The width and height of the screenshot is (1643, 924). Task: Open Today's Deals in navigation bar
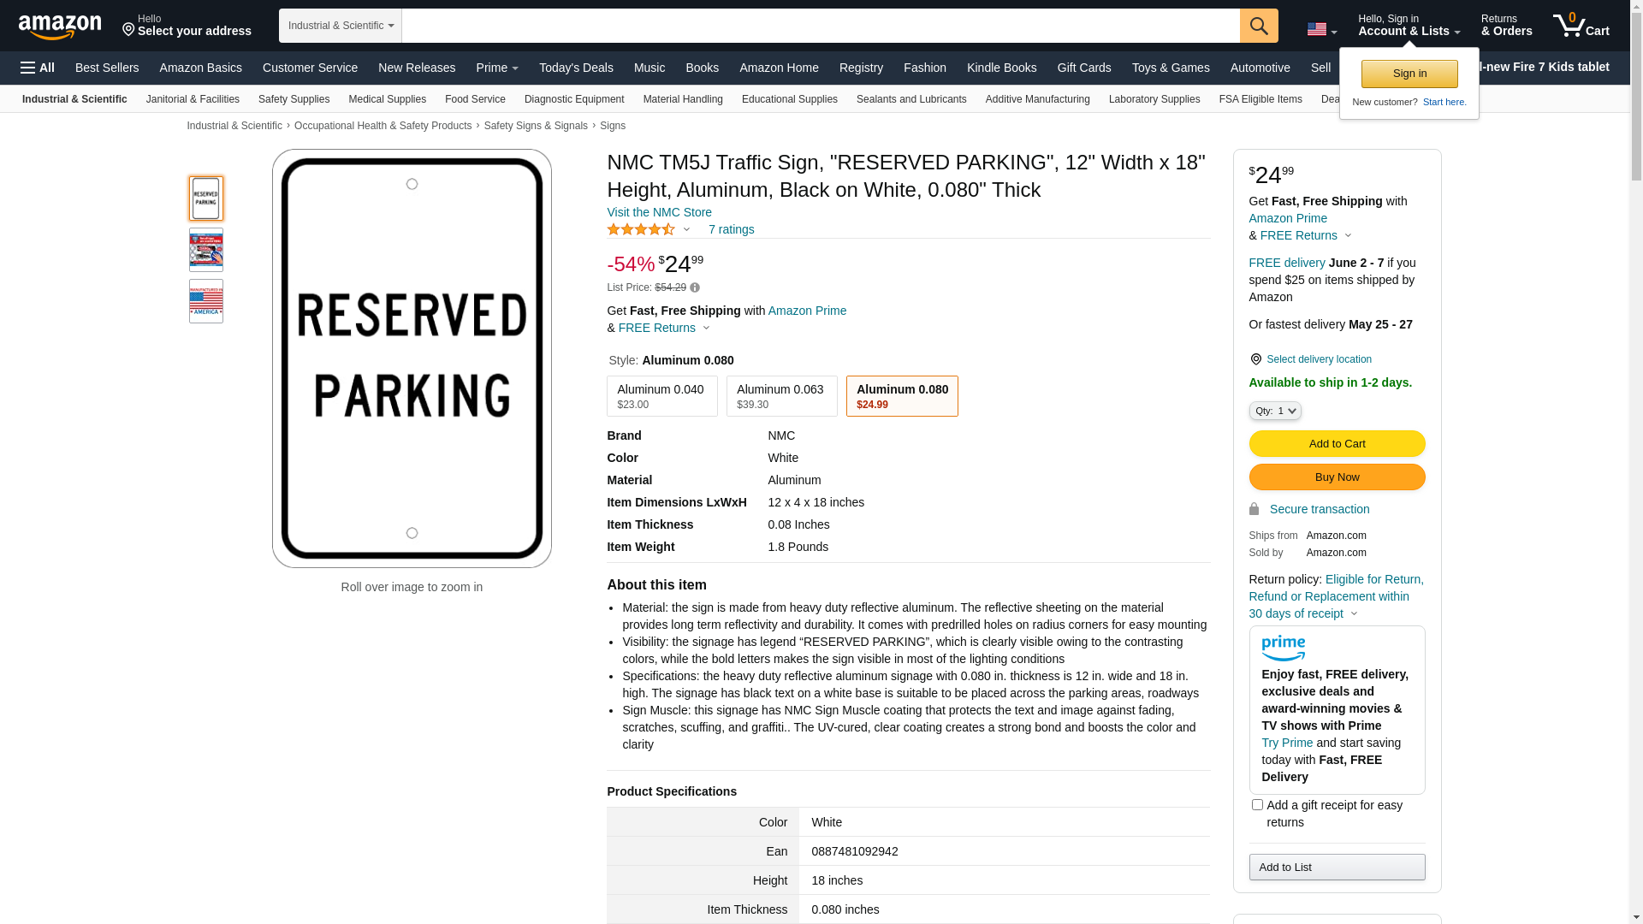(576, 68)
